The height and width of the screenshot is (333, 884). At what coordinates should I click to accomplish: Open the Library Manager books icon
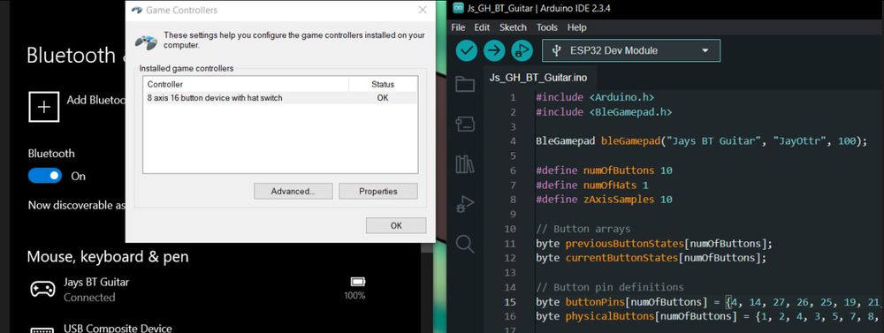pyautogui.click(x=465, y=164)
